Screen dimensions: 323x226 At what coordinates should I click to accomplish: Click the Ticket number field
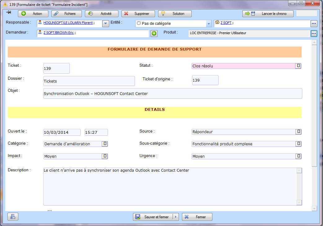point(56,68)
